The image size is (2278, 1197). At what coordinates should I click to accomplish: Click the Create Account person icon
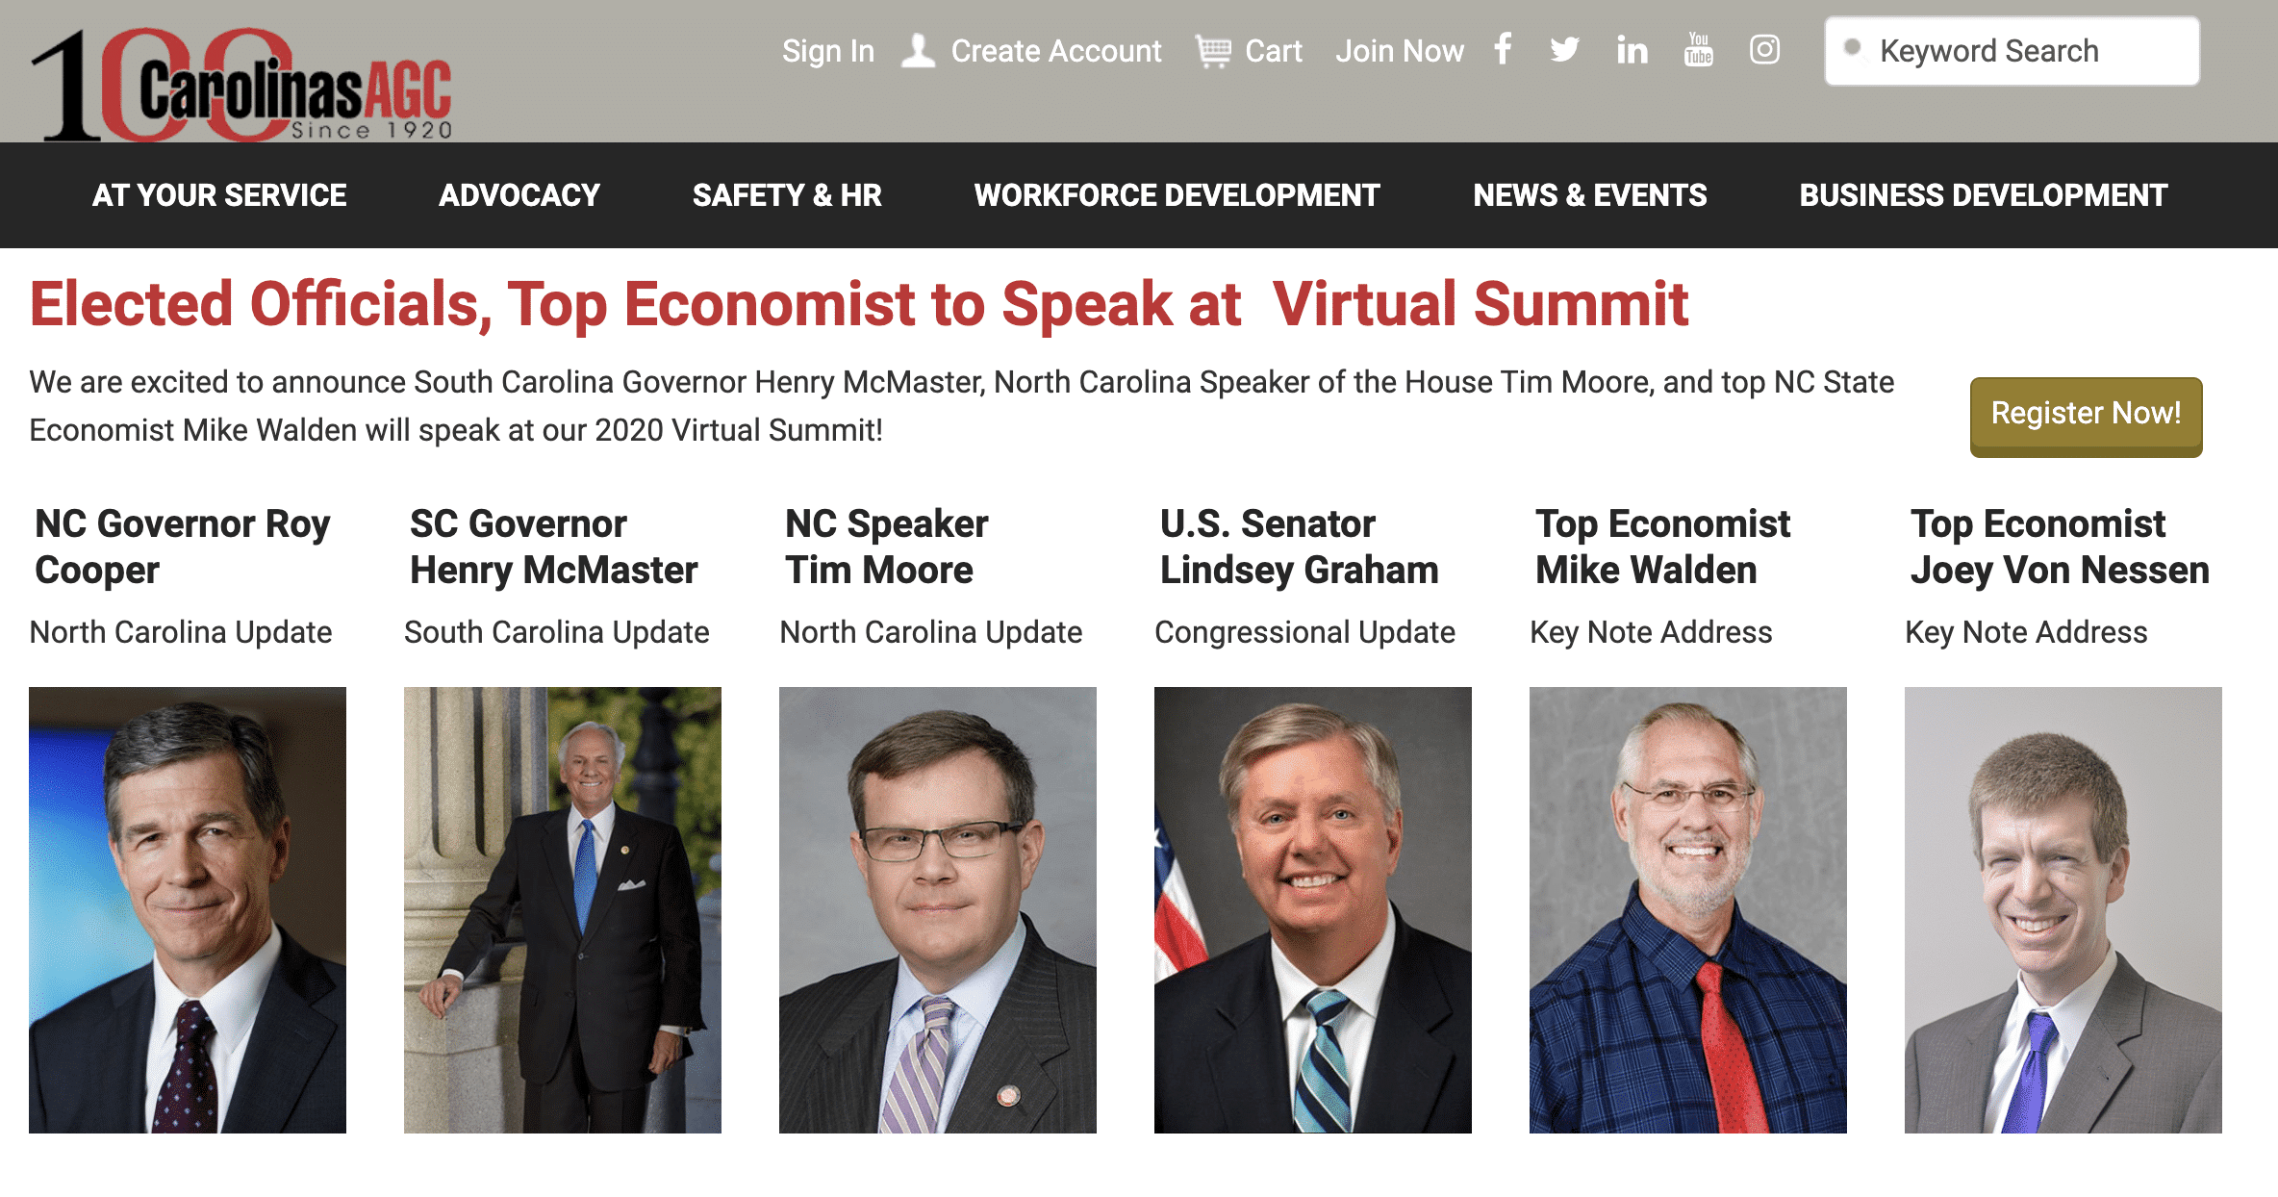tap(919, 51)
